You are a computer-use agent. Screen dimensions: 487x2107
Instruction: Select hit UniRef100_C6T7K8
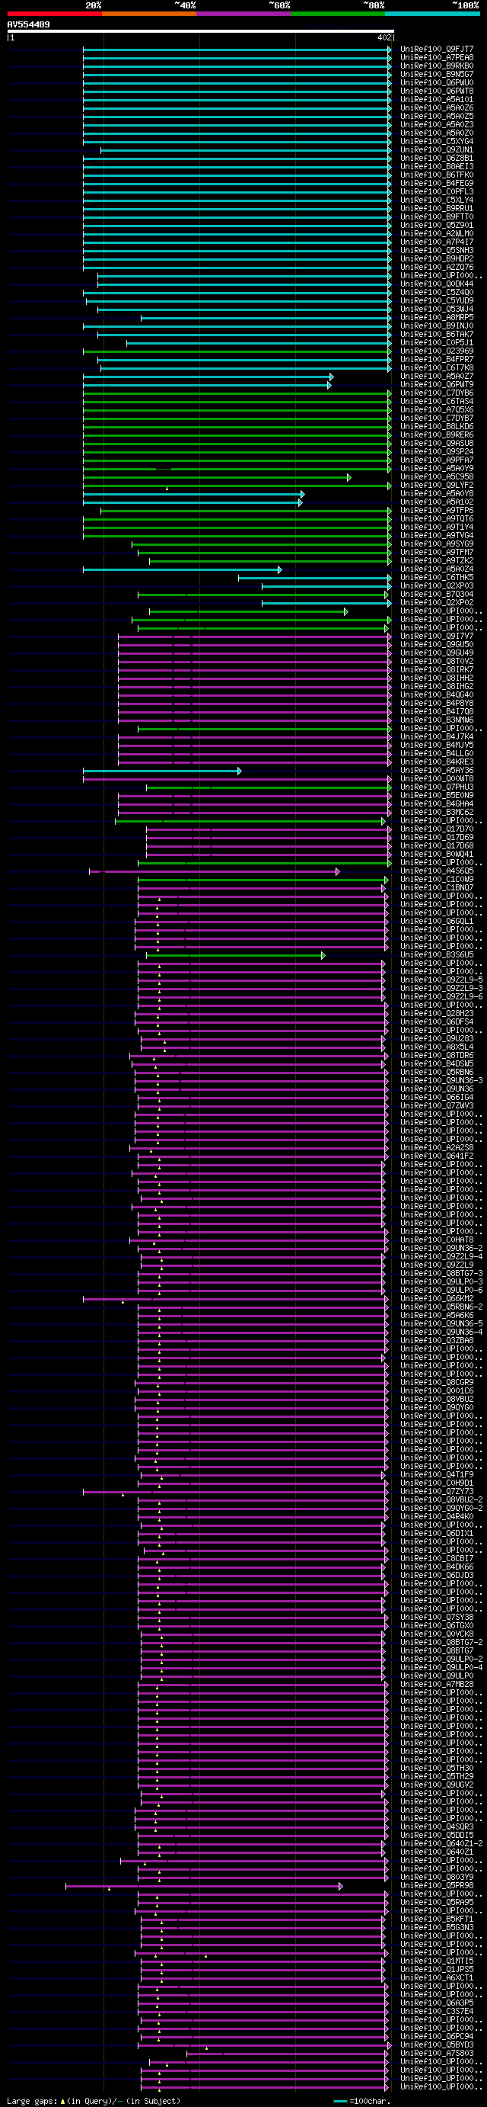(436, 368)
